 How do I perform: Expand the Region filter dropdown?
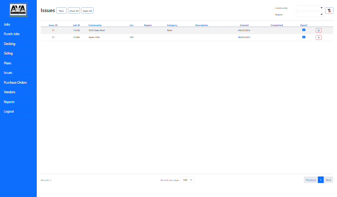310,15
